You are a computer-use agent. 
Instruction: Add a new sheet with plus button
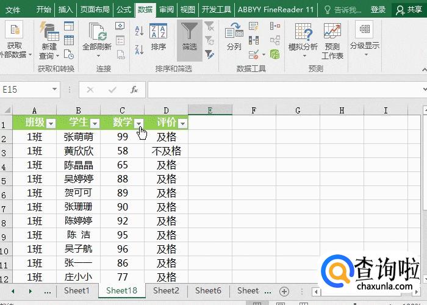tap(284, 292)
